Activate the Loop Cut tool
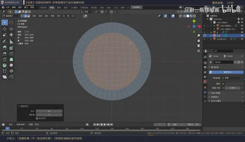The image size is (245, 142). 11,54
